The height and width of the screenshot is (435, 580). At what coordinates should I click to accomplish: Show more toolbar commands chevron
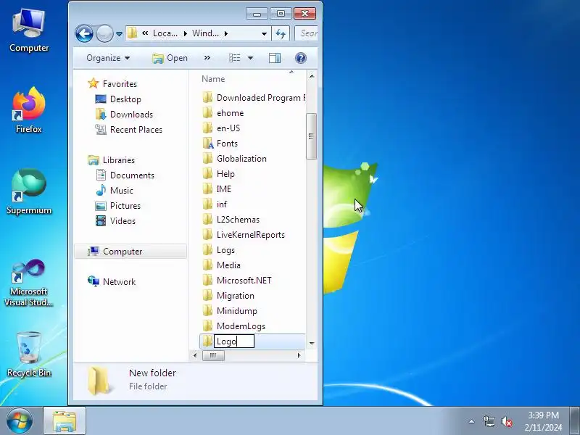point(207,58)
